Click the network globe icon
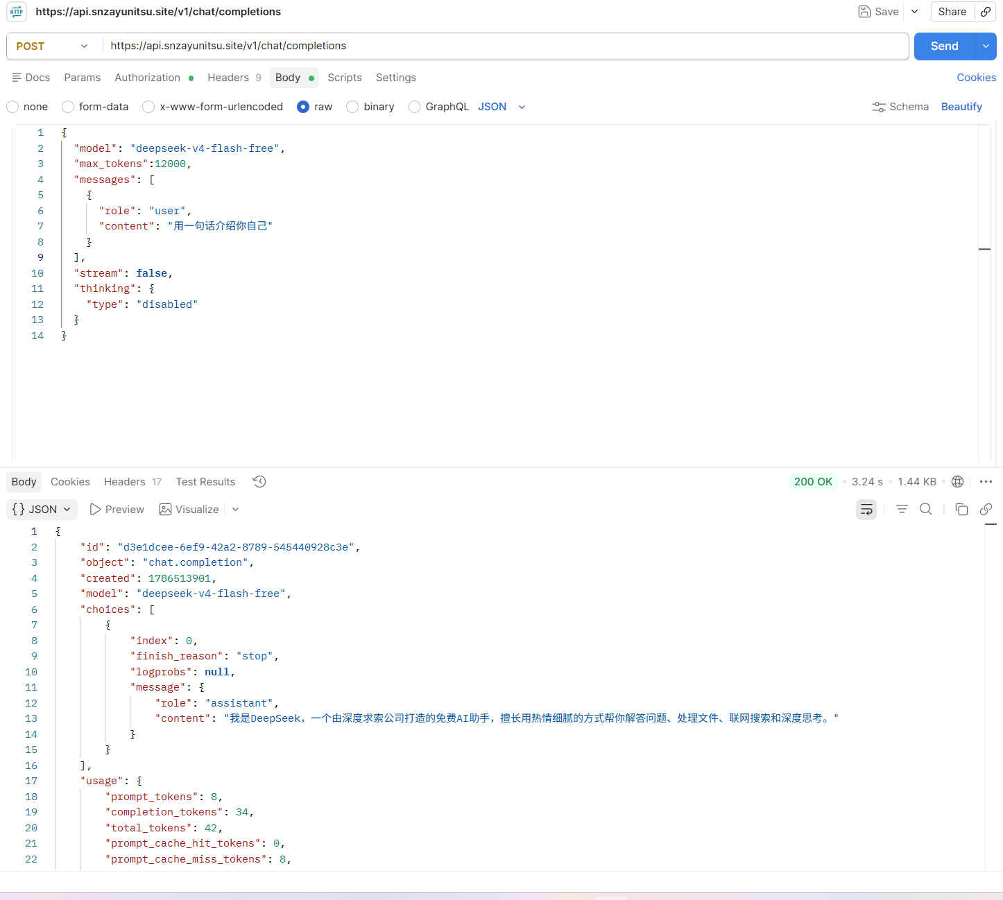Screen dimensions: 1003x900 point(958,482)
